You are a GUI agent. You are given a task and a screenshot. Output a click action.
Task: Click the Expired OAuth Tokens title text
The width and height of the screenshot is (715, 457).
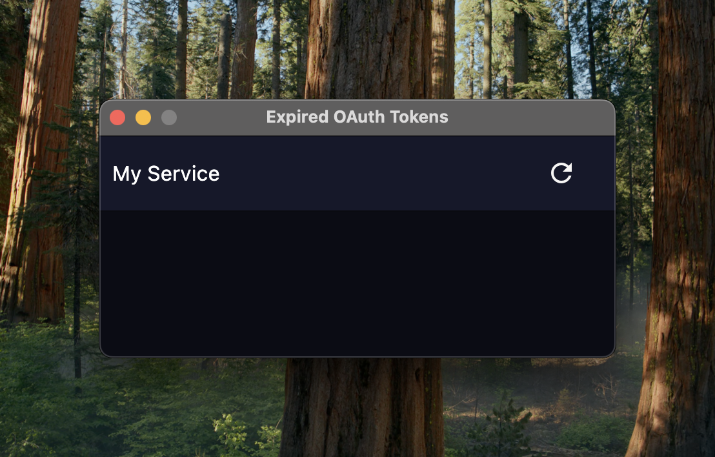click(357, 117)
